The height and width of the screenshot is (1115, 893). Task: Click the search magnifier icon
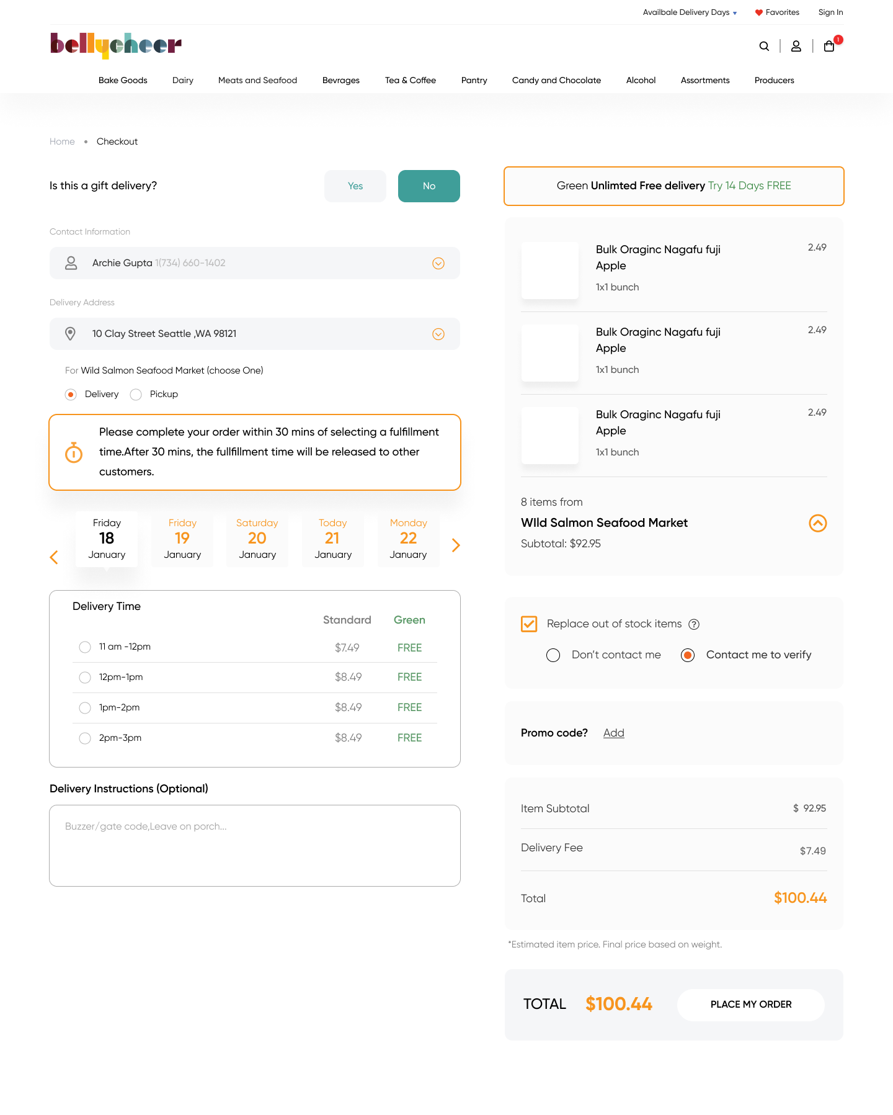click(x=764, y=47)
